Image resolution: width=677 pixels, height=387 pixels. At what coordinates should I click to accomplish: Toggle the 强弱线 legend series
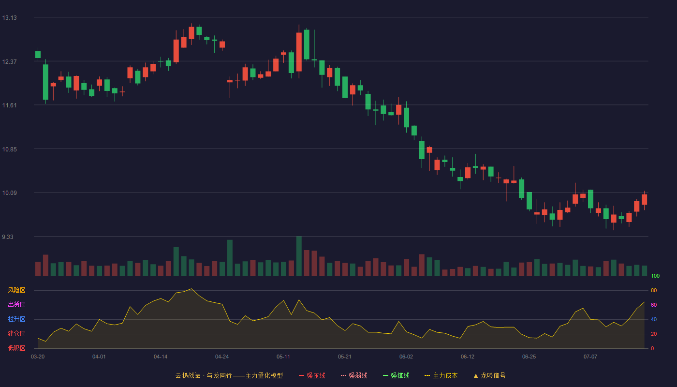click(x=354, y=375)
